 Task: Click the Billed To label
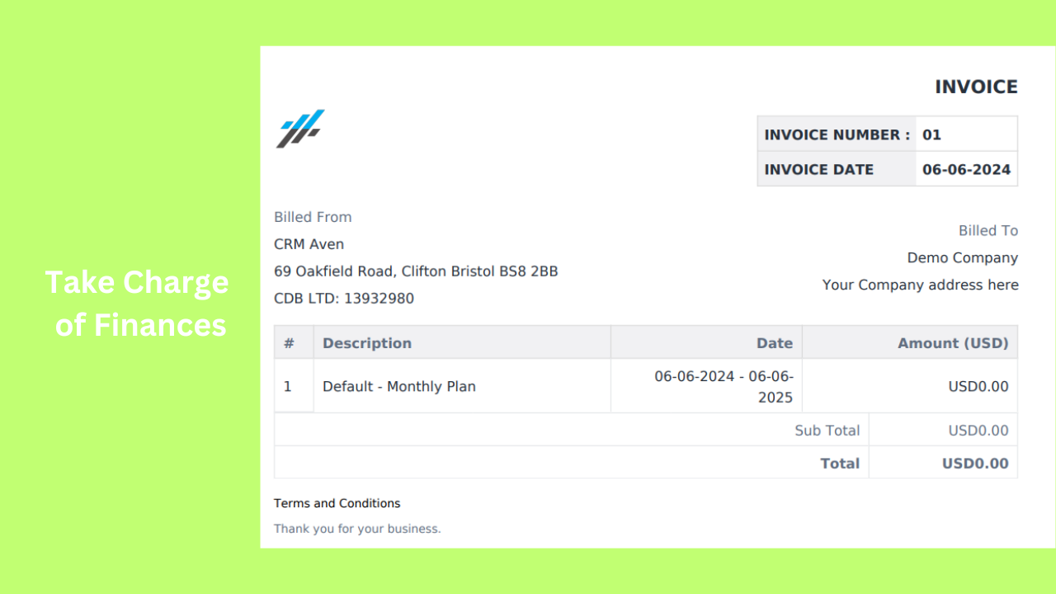coord(988,230)
